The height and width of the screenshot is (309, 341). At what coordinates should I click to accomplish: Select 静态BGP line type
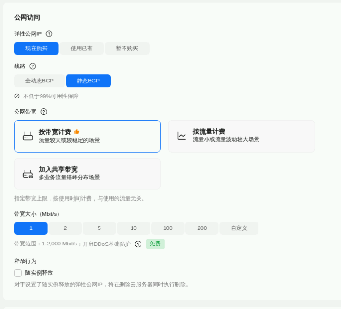click(88, 81)
